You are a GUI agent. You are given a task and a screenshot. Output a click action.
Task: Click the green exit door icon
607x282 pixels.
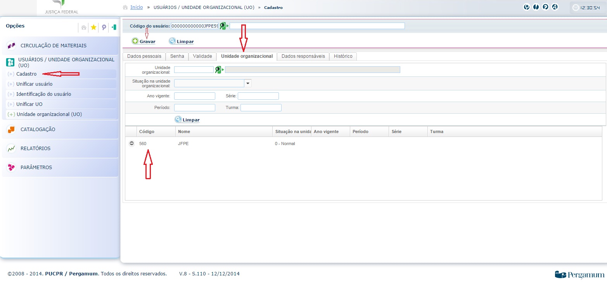(x=114, y=27)
